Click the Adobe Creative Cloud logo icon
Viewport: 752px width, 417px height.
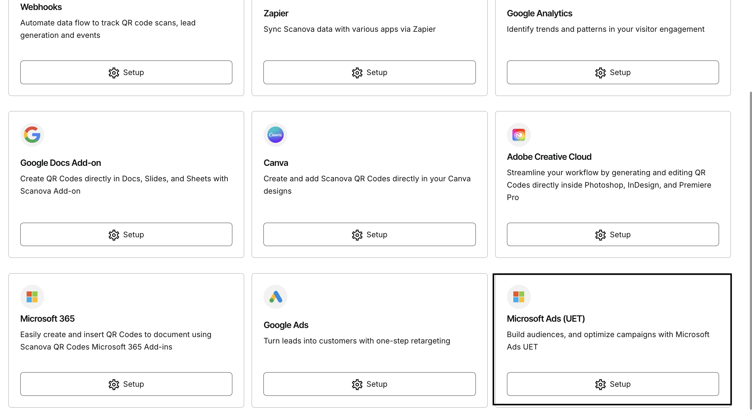pyautogui.click(x=519, y=135)
